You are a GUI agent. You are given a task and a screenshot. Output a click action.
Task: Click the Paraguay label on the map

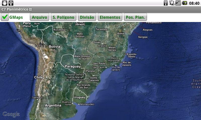pyautogui.click(x=73, y=66)
